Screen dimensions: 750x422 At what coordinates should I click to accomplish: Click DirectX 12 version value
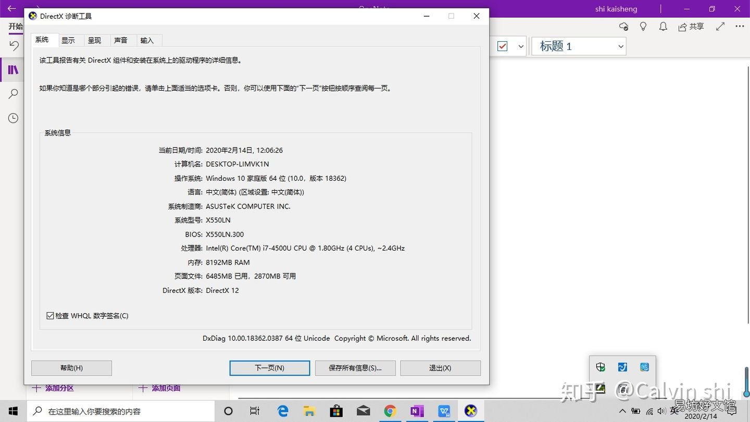222,291
